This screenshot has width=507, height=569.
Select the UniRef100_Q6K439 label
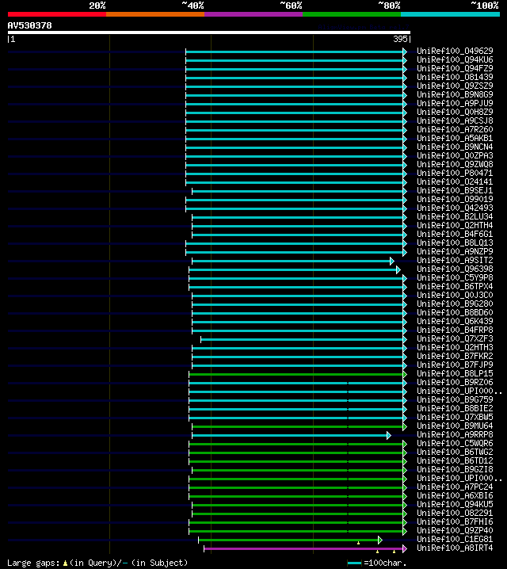click(455, 321)
